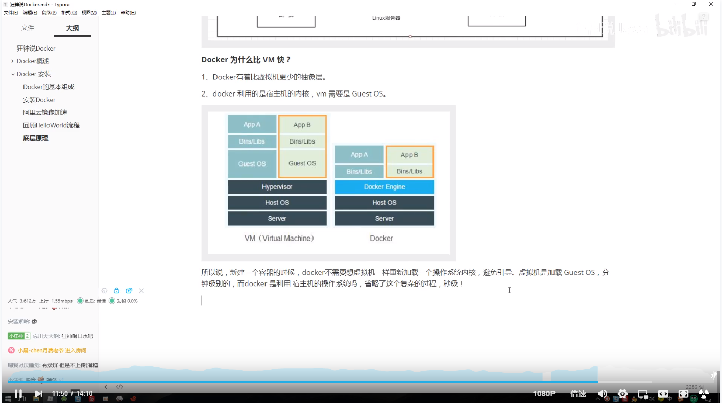Image resolution: width=722 pixels, height=403 pixels.
Task: Open the 帮助(H) menu
Action: click(x=128, y=13)
